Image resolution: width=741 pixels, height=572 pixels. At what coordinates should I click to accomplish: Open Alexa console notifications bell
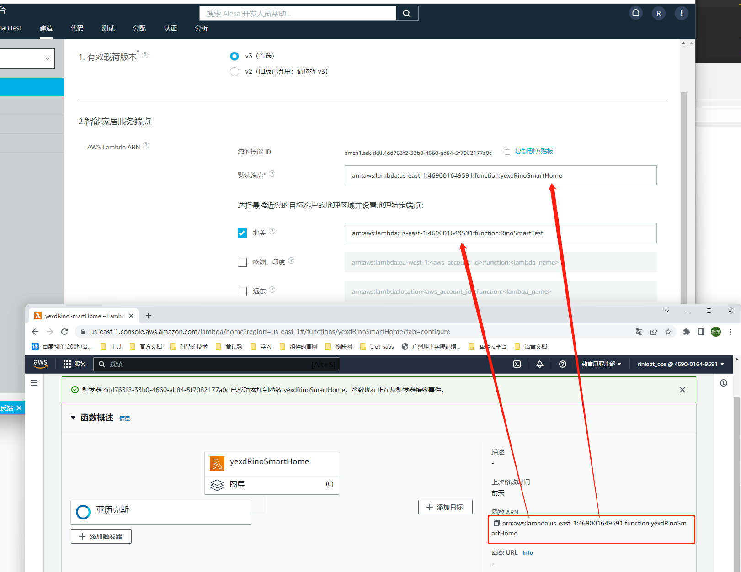tap(635, 13)
